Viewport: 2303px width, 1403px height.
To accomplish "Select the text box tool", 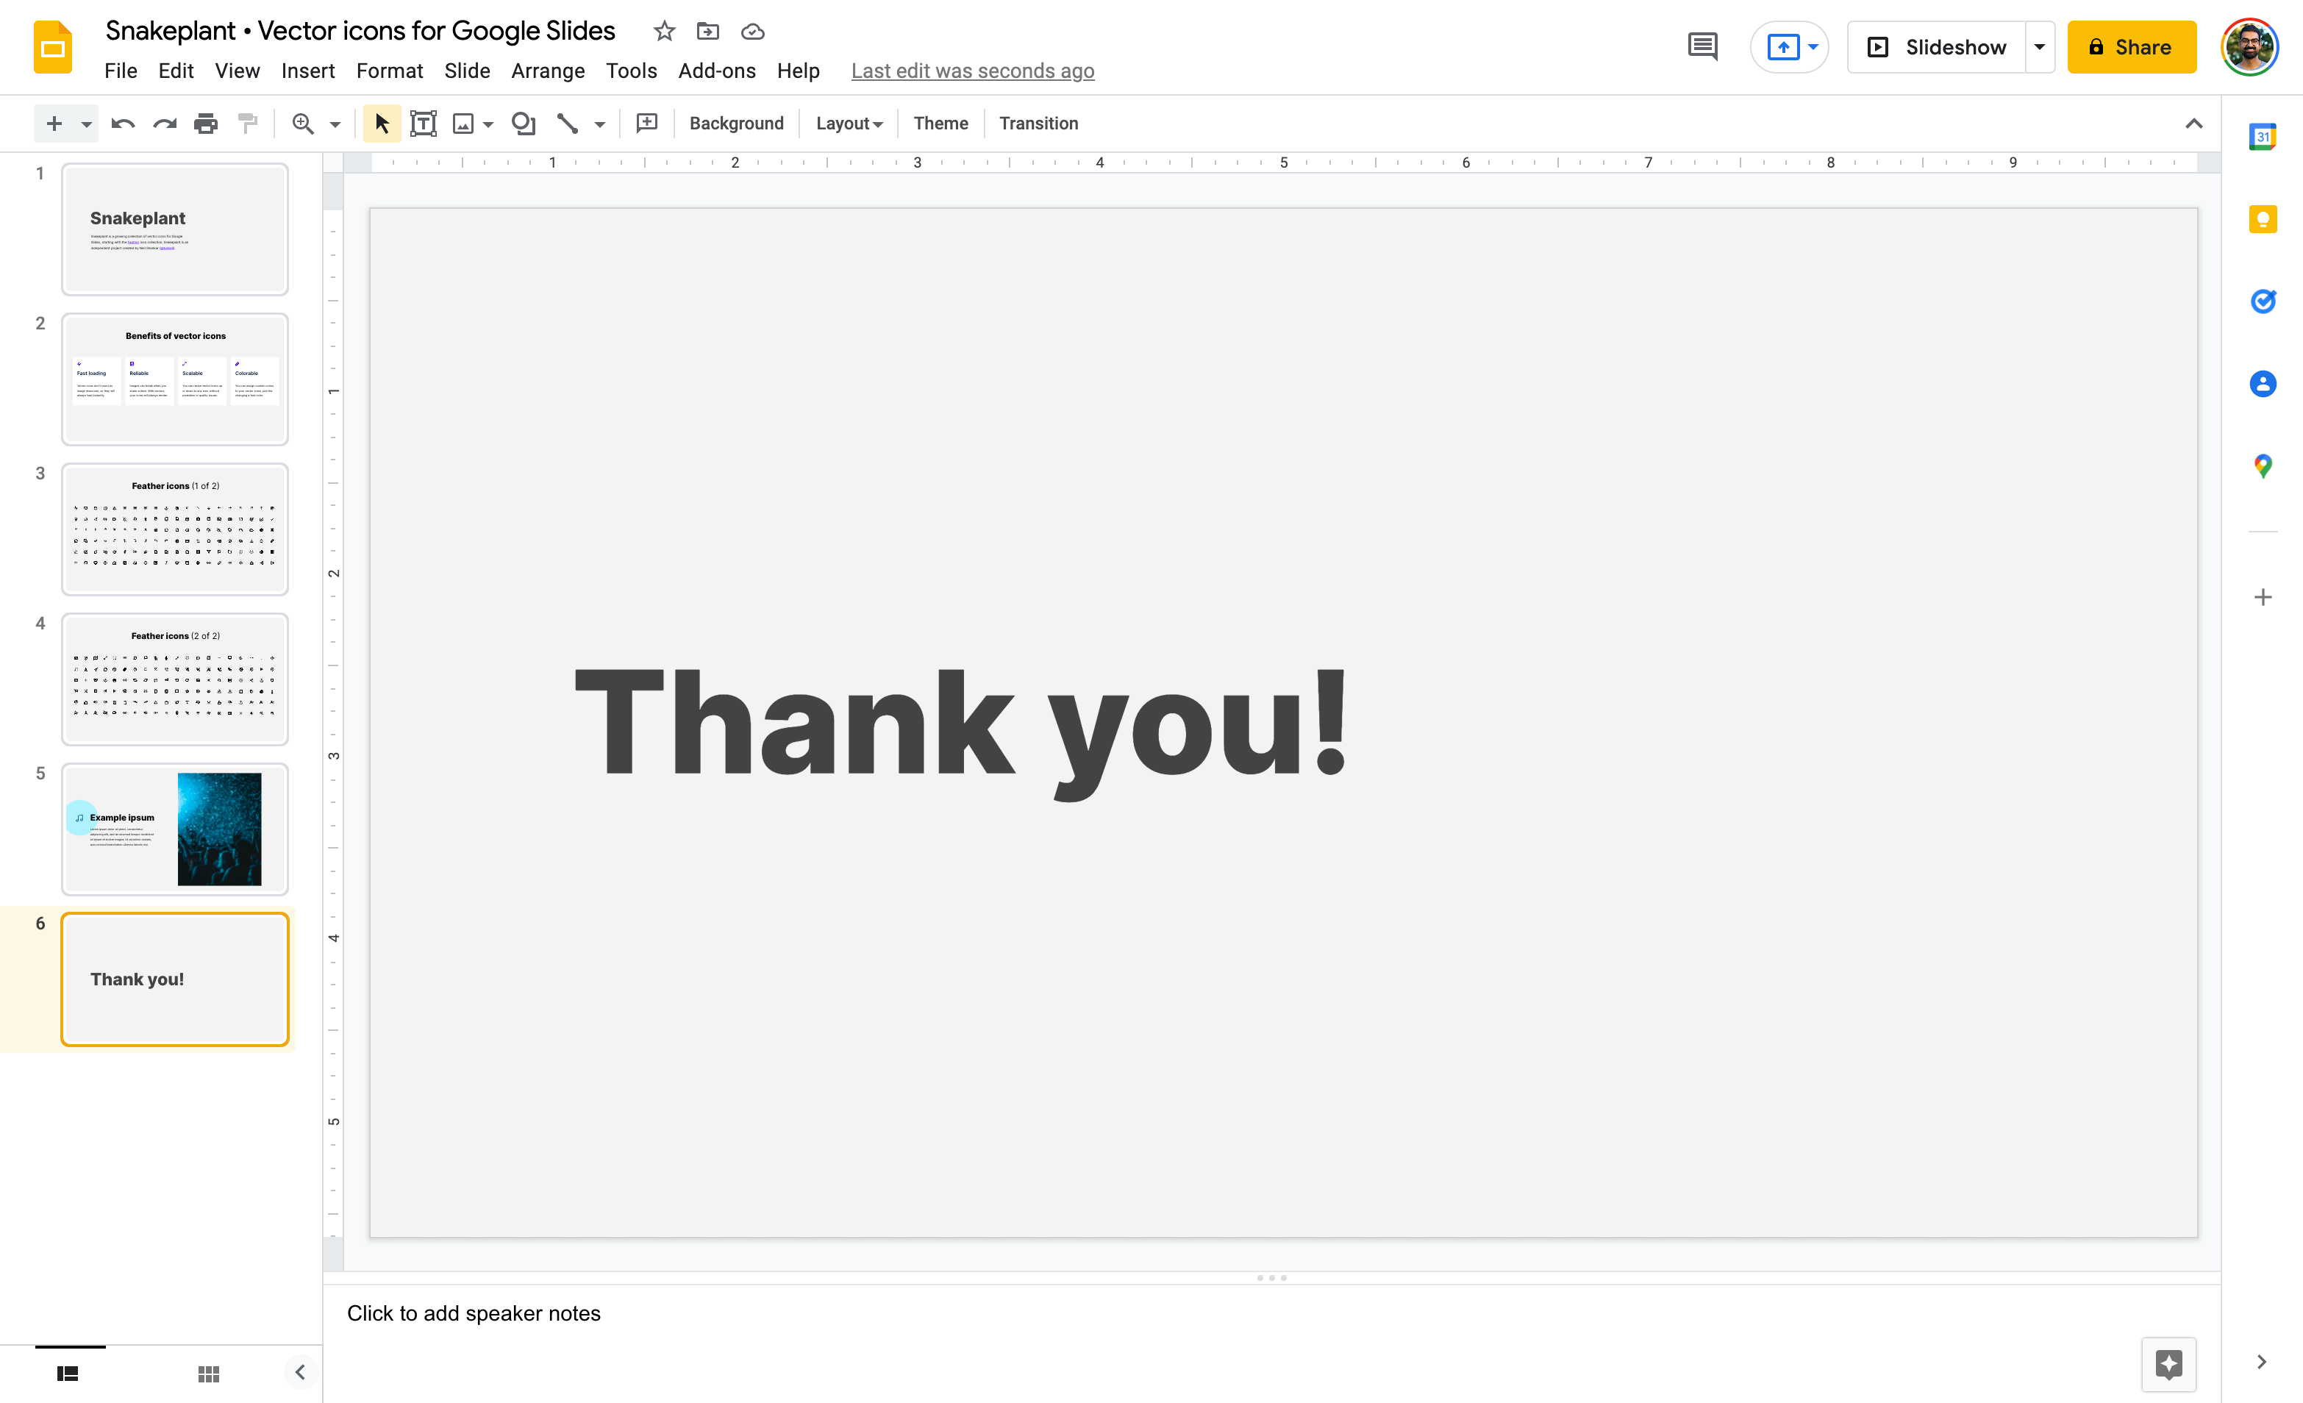I will [424, 124].
